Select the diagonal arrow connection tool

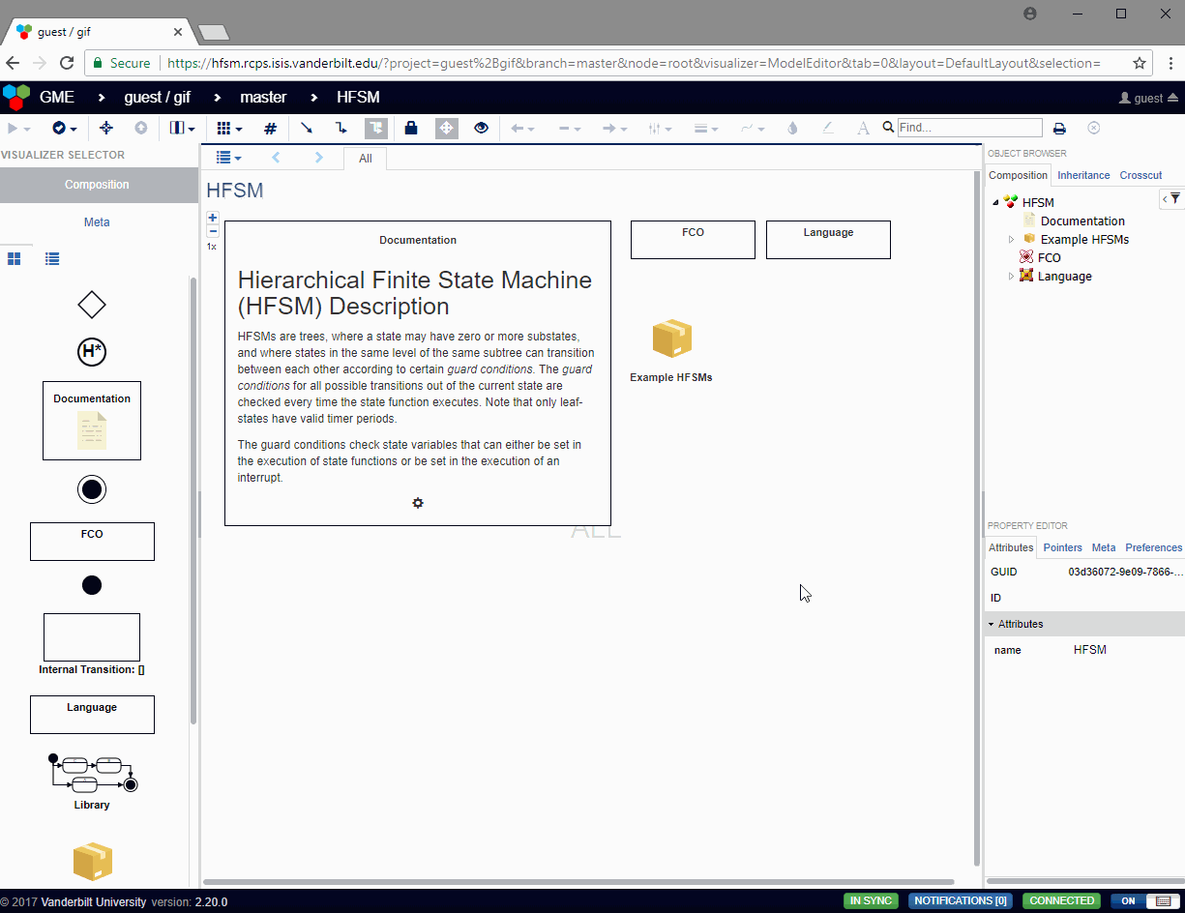[x=307, y=128]
